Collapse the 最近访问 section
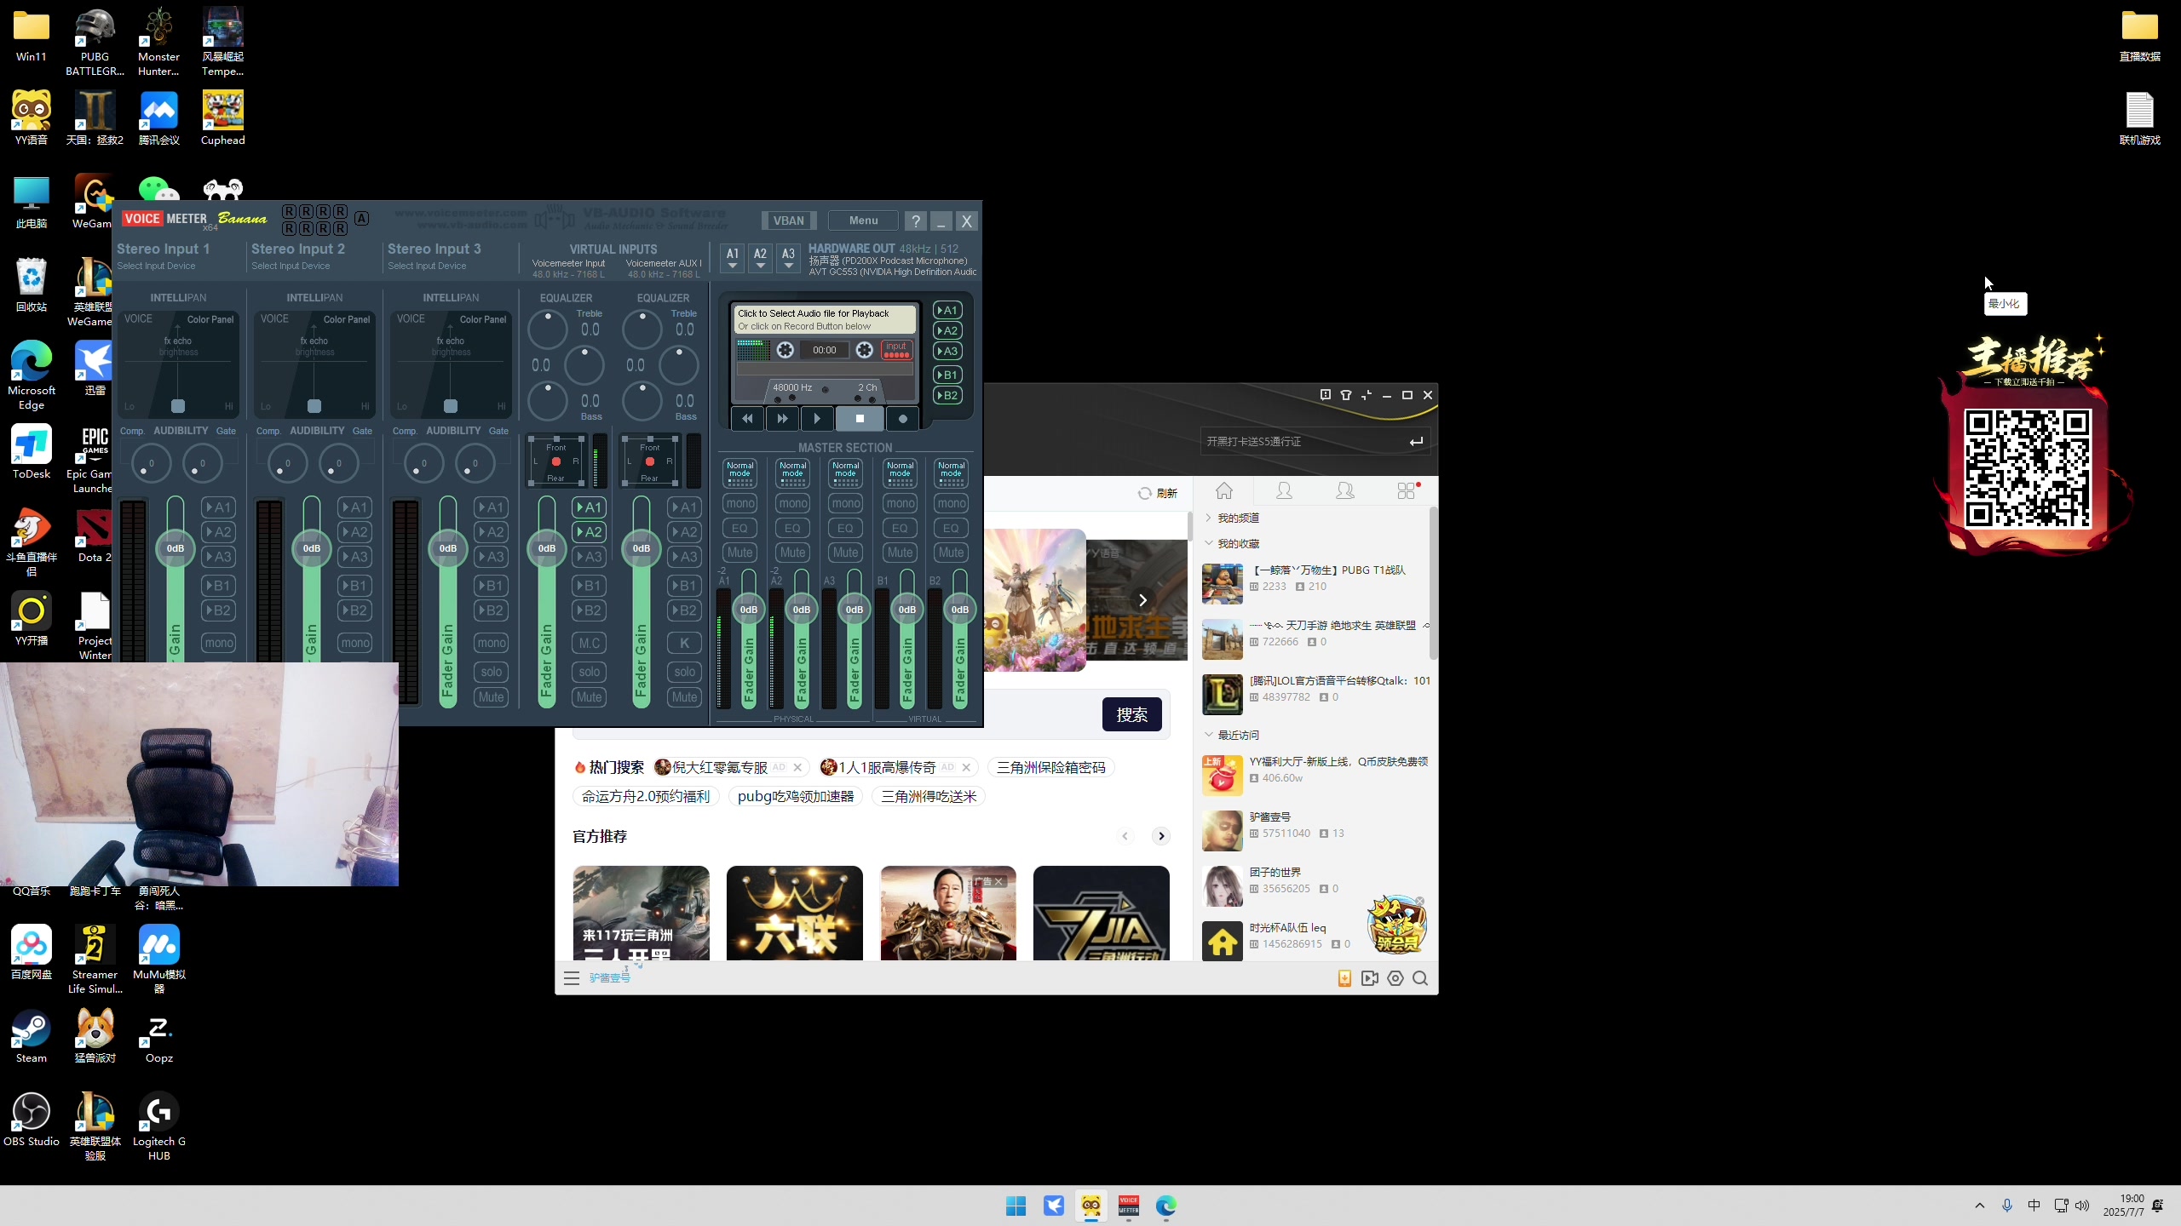This screenshot has width=2181, height=1226. [x=1238, y=735]
